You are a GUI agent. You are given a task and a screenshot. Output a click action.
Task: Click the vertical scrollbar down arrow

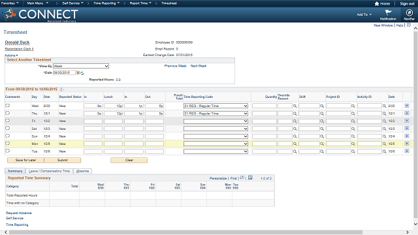[x=415, y=224]
